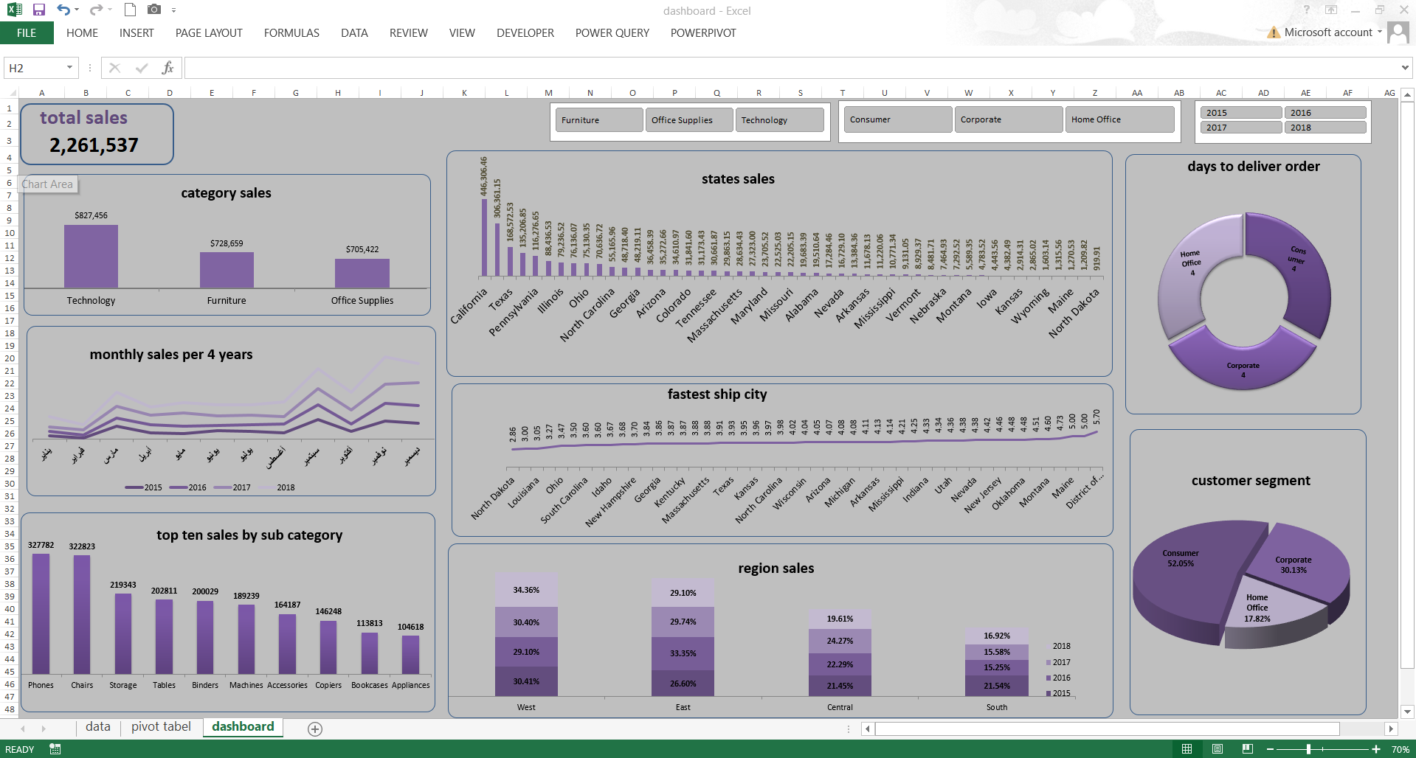Click Microsoft account link

(x=1327, y=32)
